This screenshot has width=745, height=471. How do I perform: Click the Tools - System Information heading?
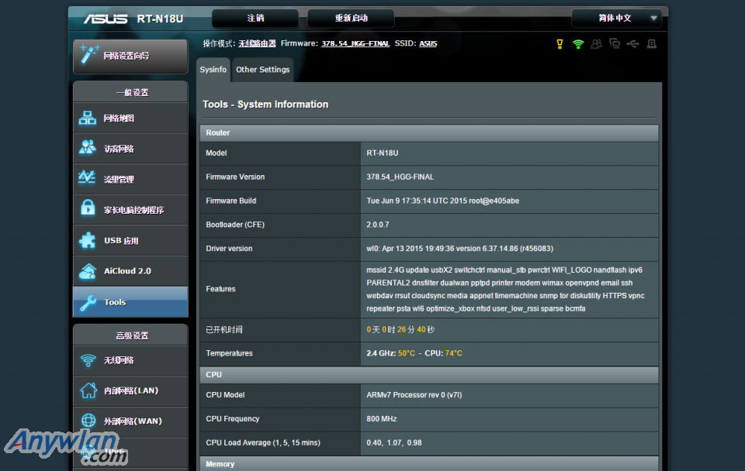coord(265,105)
